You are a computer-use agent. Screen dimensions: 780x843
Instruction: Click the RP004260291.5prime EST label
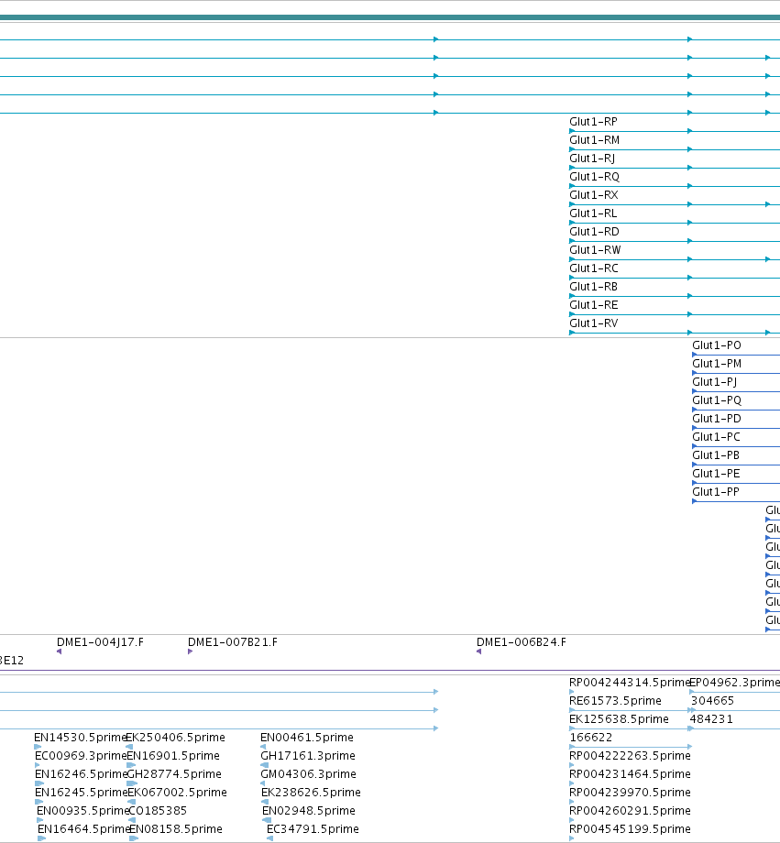pos(630,810)
